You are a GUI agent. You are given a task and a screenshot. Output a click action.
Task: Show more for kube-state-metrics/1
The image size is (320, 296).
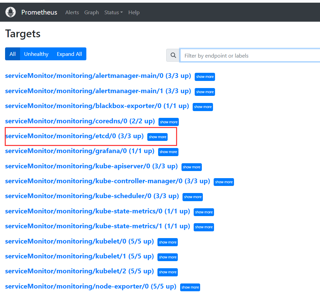(x=204, y=227)
